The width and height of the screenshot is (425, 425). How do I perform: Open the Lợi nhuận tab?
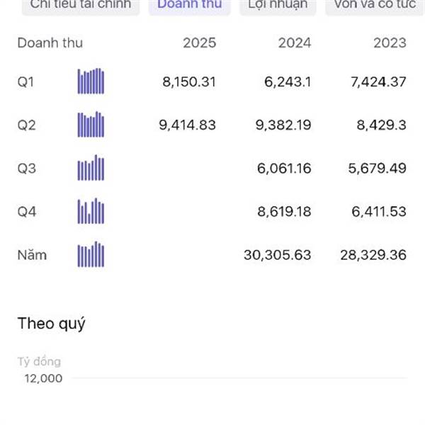(278, 6)
